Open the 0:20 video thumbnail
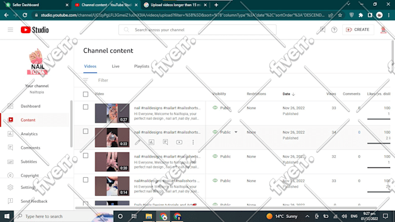Image resolution: width=395 pixels, height=222 pixels. tap(112, 162)
